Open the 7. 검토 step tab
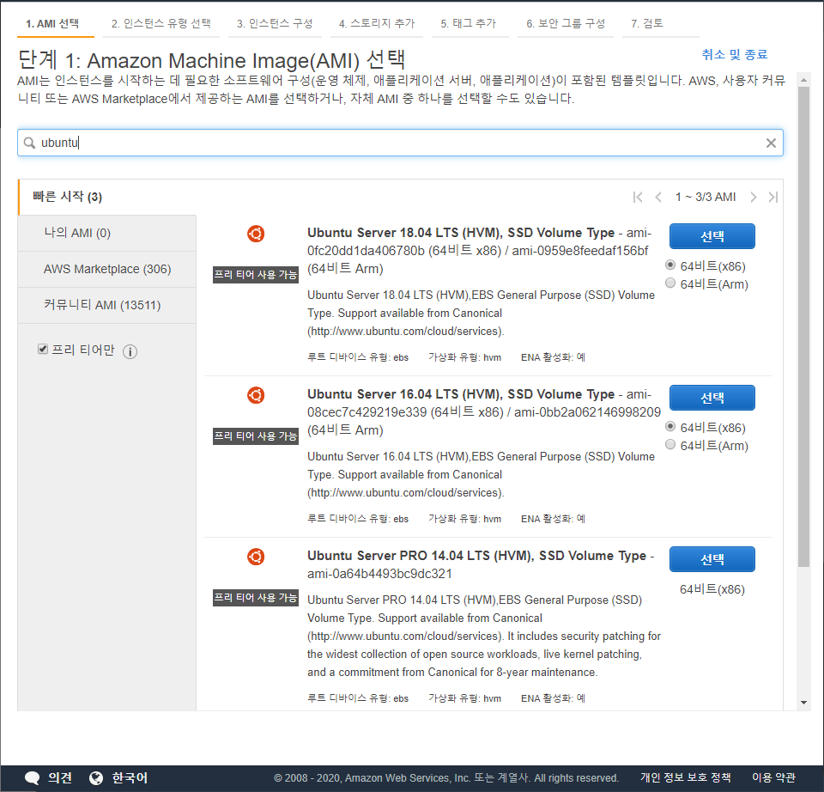The width and height of the screenshot is (824, 792). coord(647,24)
